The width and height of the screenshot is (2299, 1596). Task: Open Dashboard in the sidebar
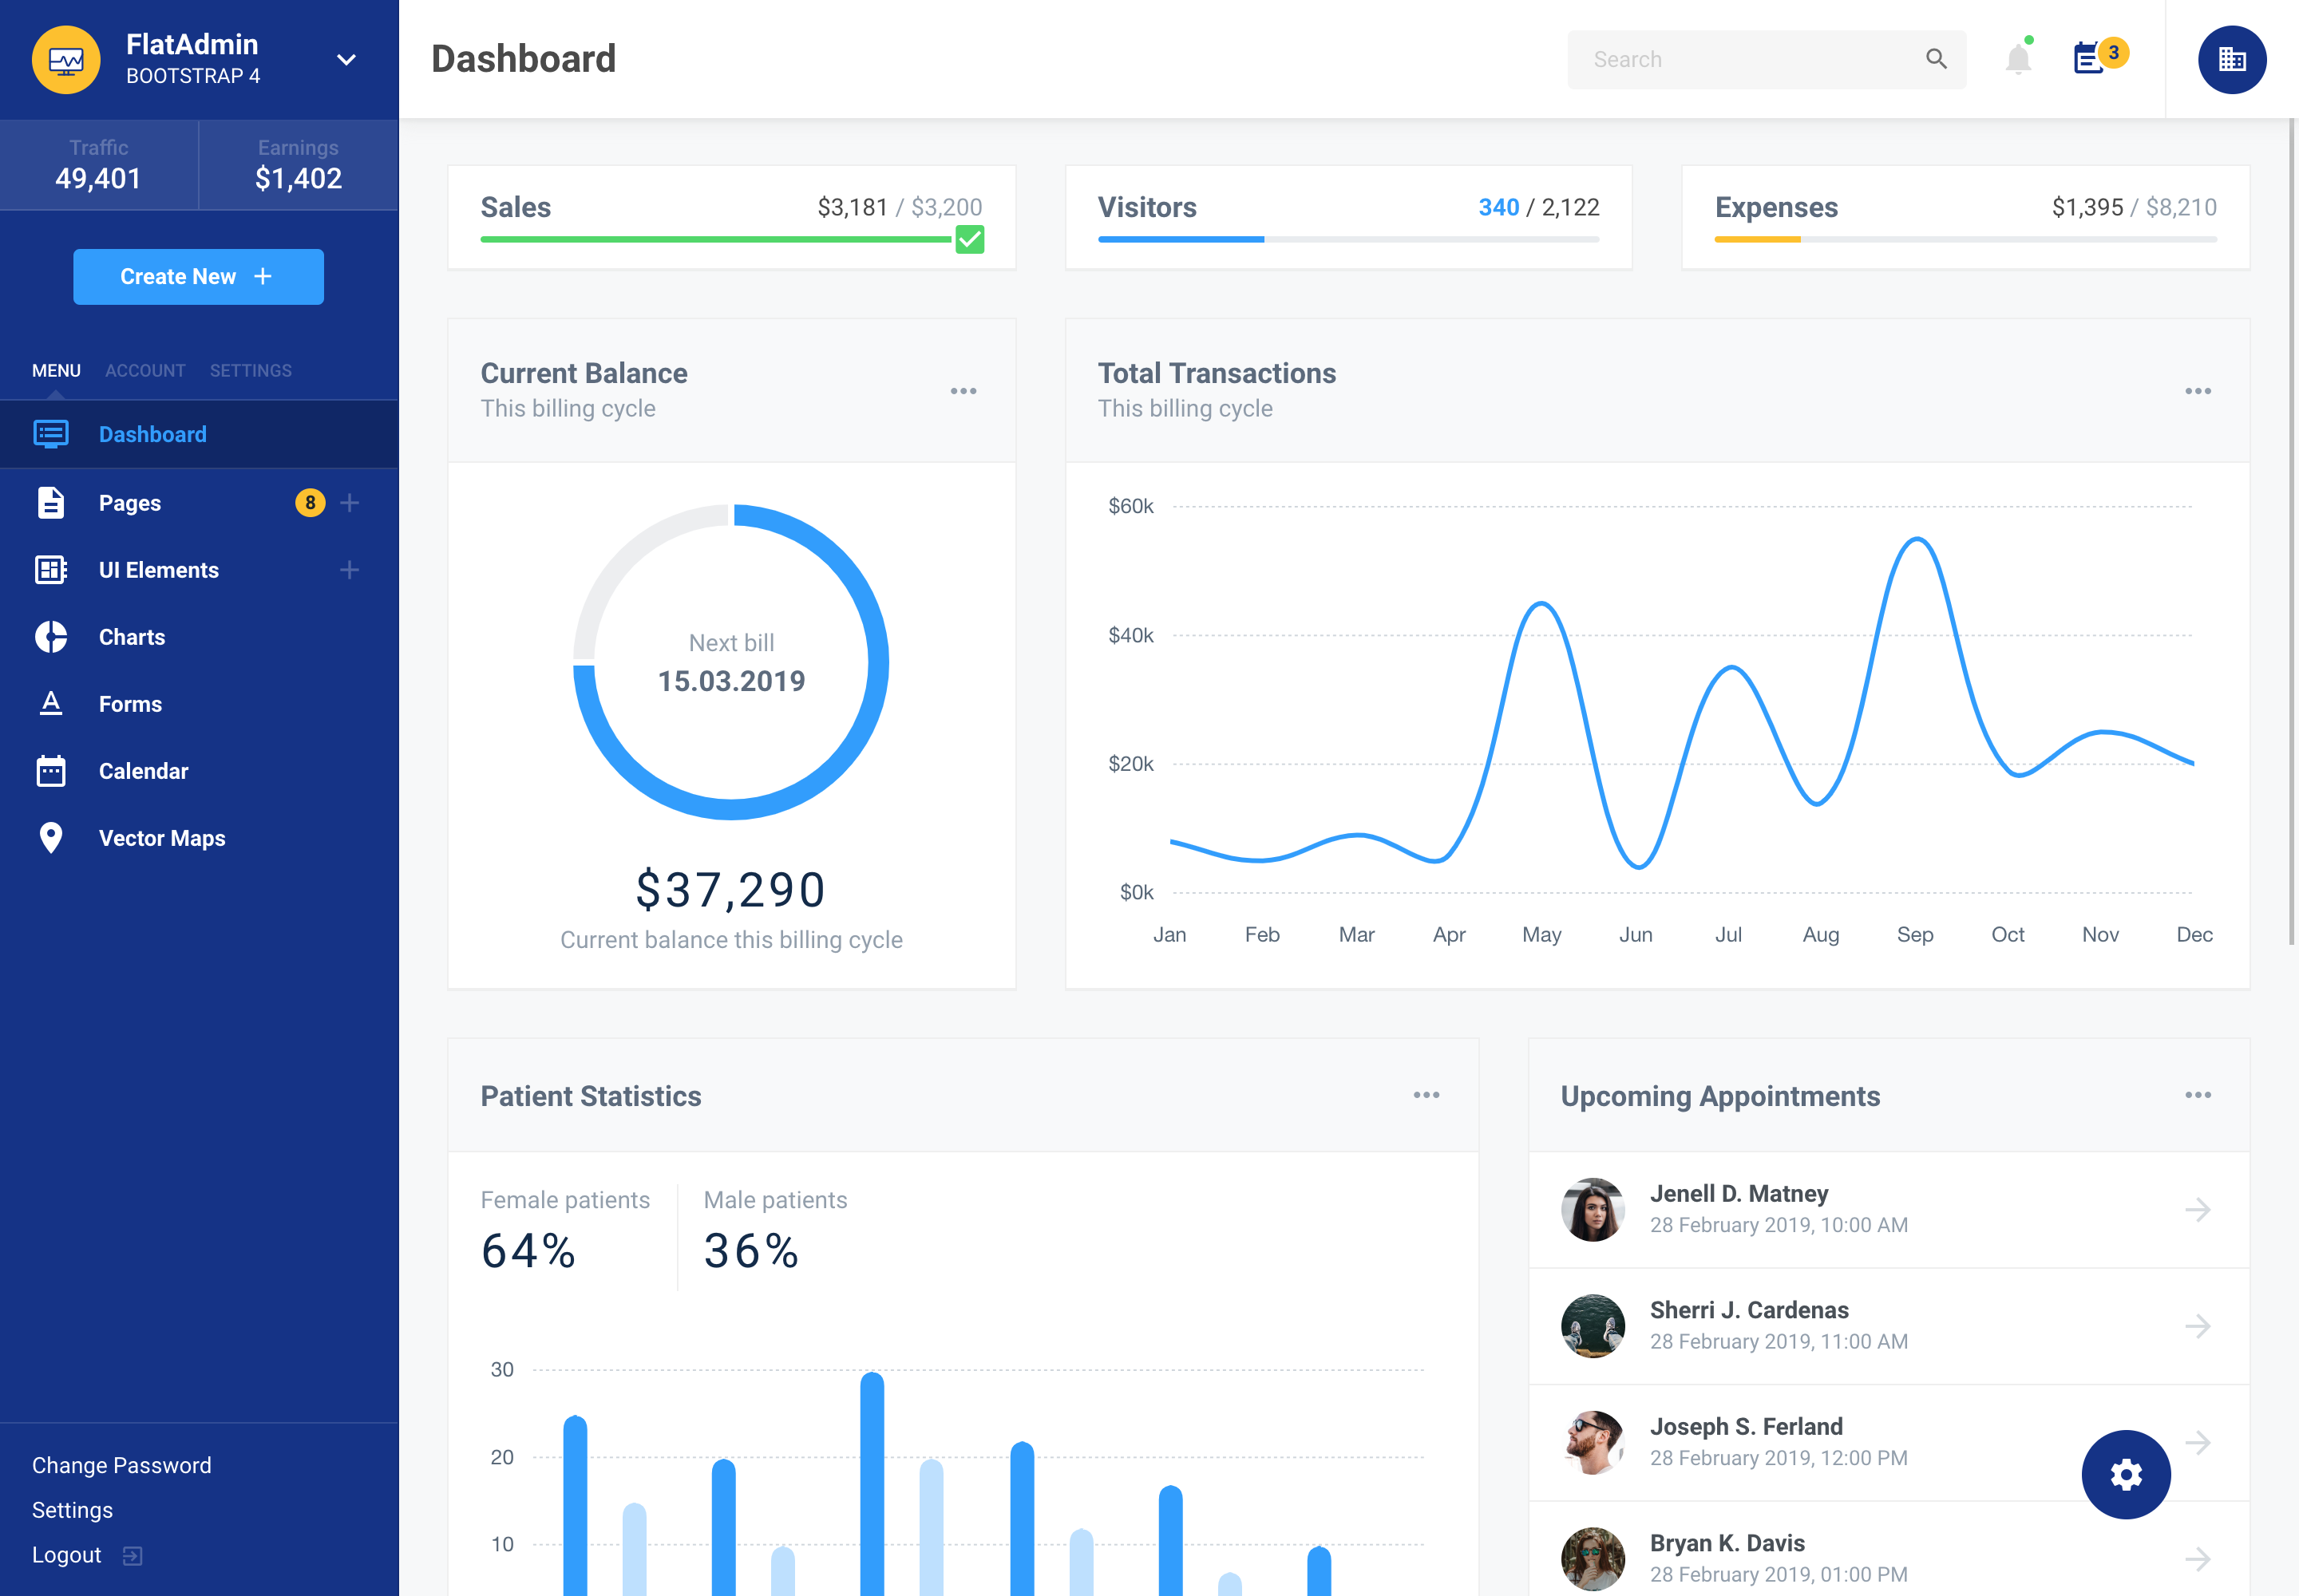pos(199,434)
